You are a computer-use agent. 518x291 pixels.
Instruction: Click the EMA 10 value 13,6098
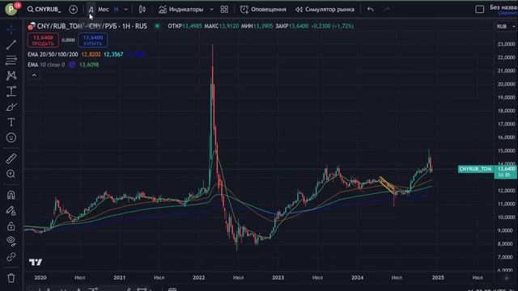tap(89, 65)
